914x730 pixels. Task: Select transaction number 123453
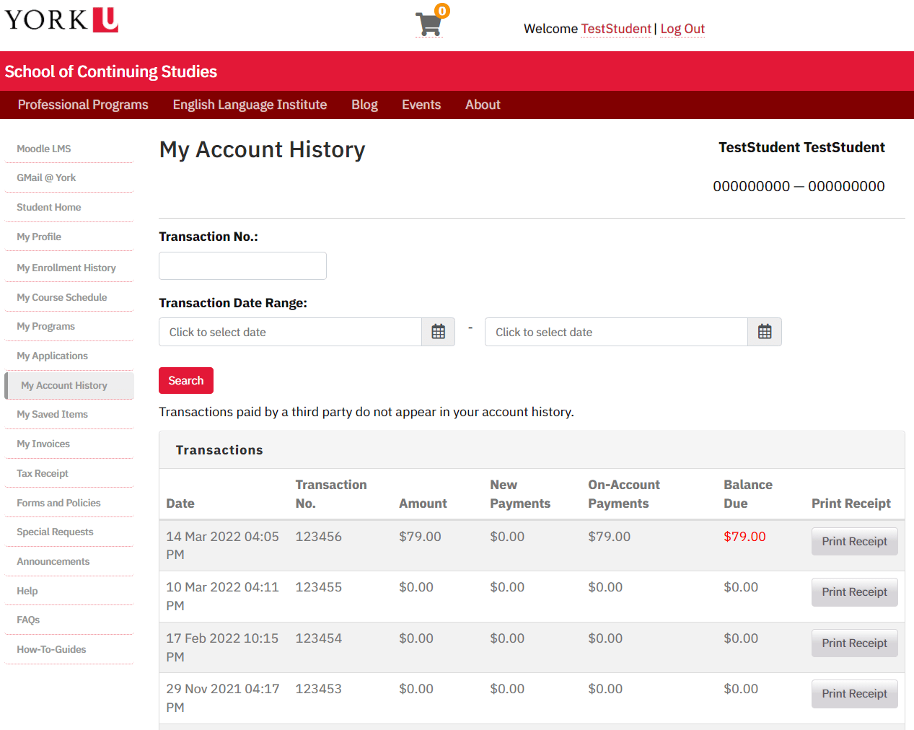[318, 689]
